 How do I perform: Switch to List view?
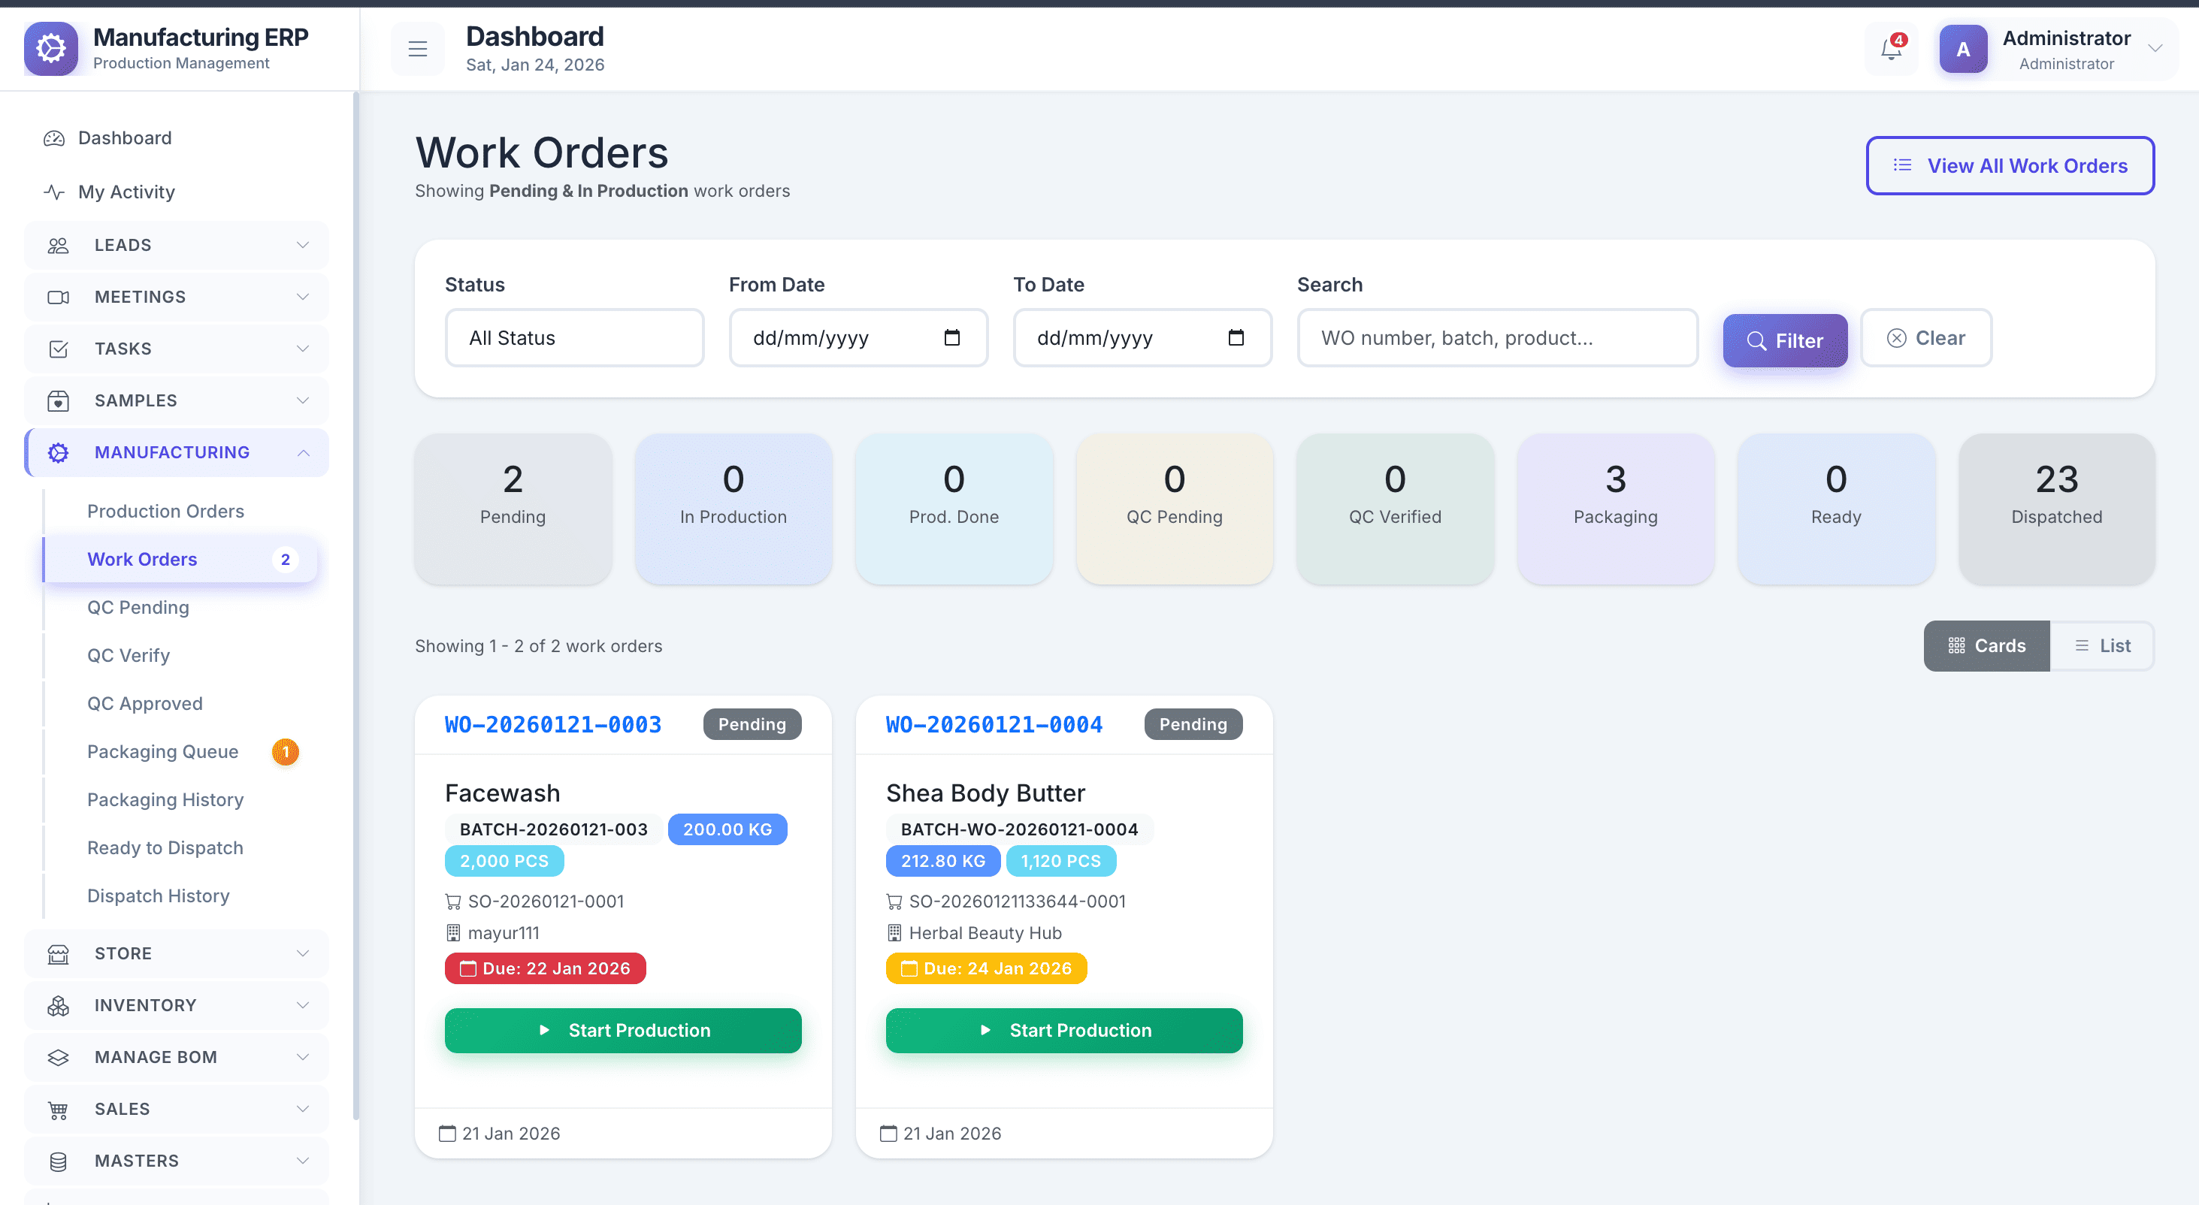point(2102,646)
